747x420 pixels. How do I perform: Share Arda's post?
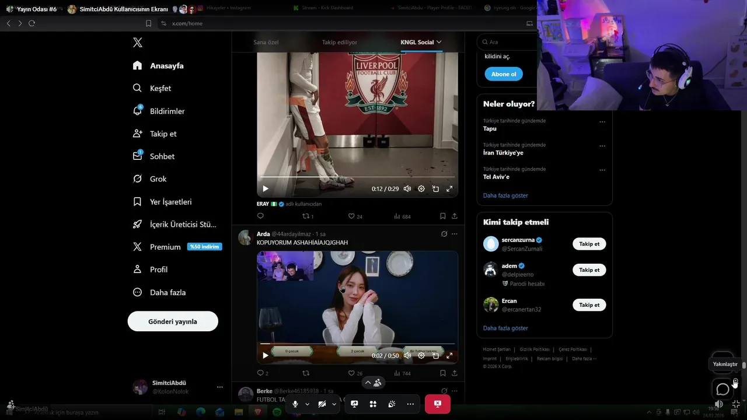coord(455,373)
